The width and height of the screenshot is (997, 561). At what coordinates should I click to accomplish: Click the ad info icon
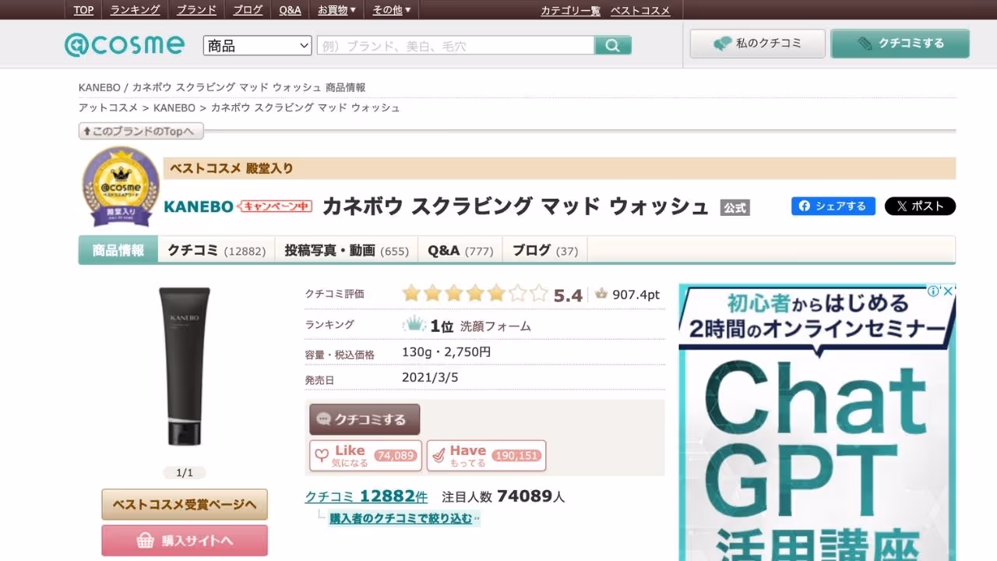click(933, 291)
